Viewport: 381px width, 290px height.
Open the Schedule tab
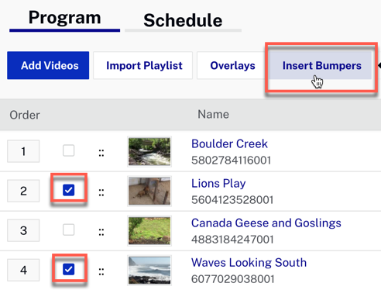pos(183,21)
